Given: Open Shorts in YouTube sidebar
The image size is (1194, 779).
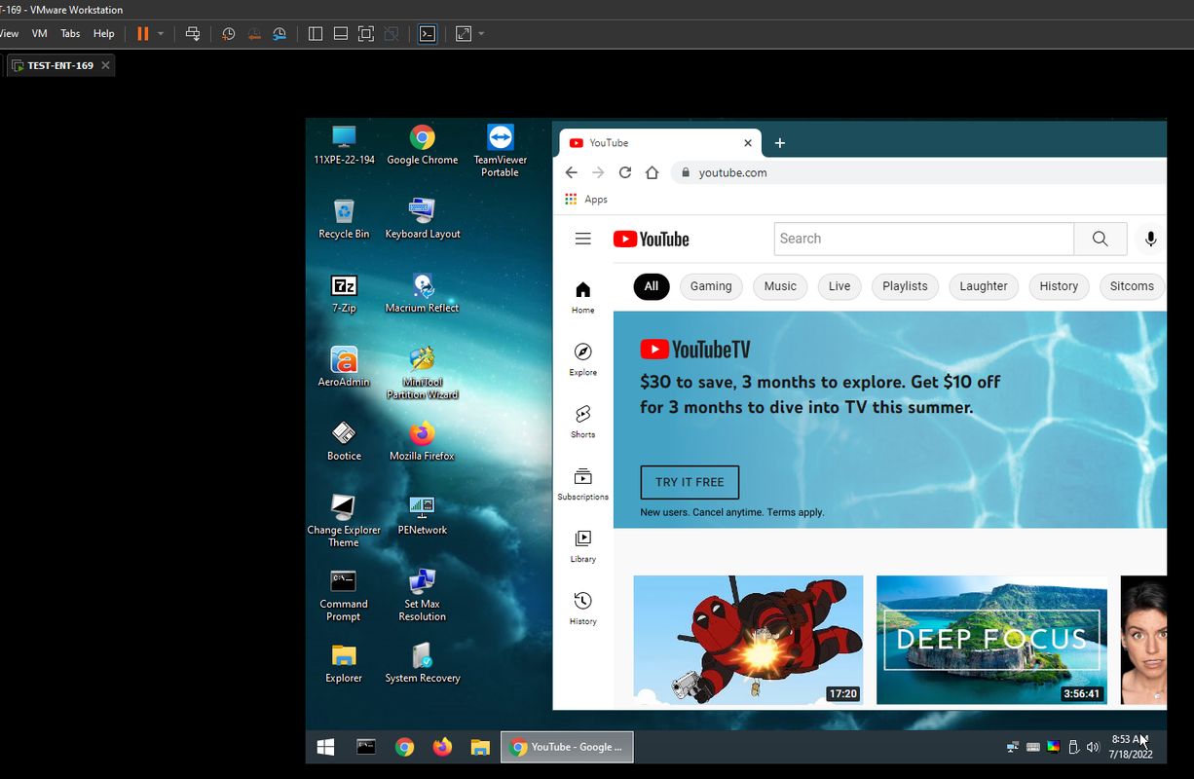Looking at the screenshot, I should pos(582,422).
